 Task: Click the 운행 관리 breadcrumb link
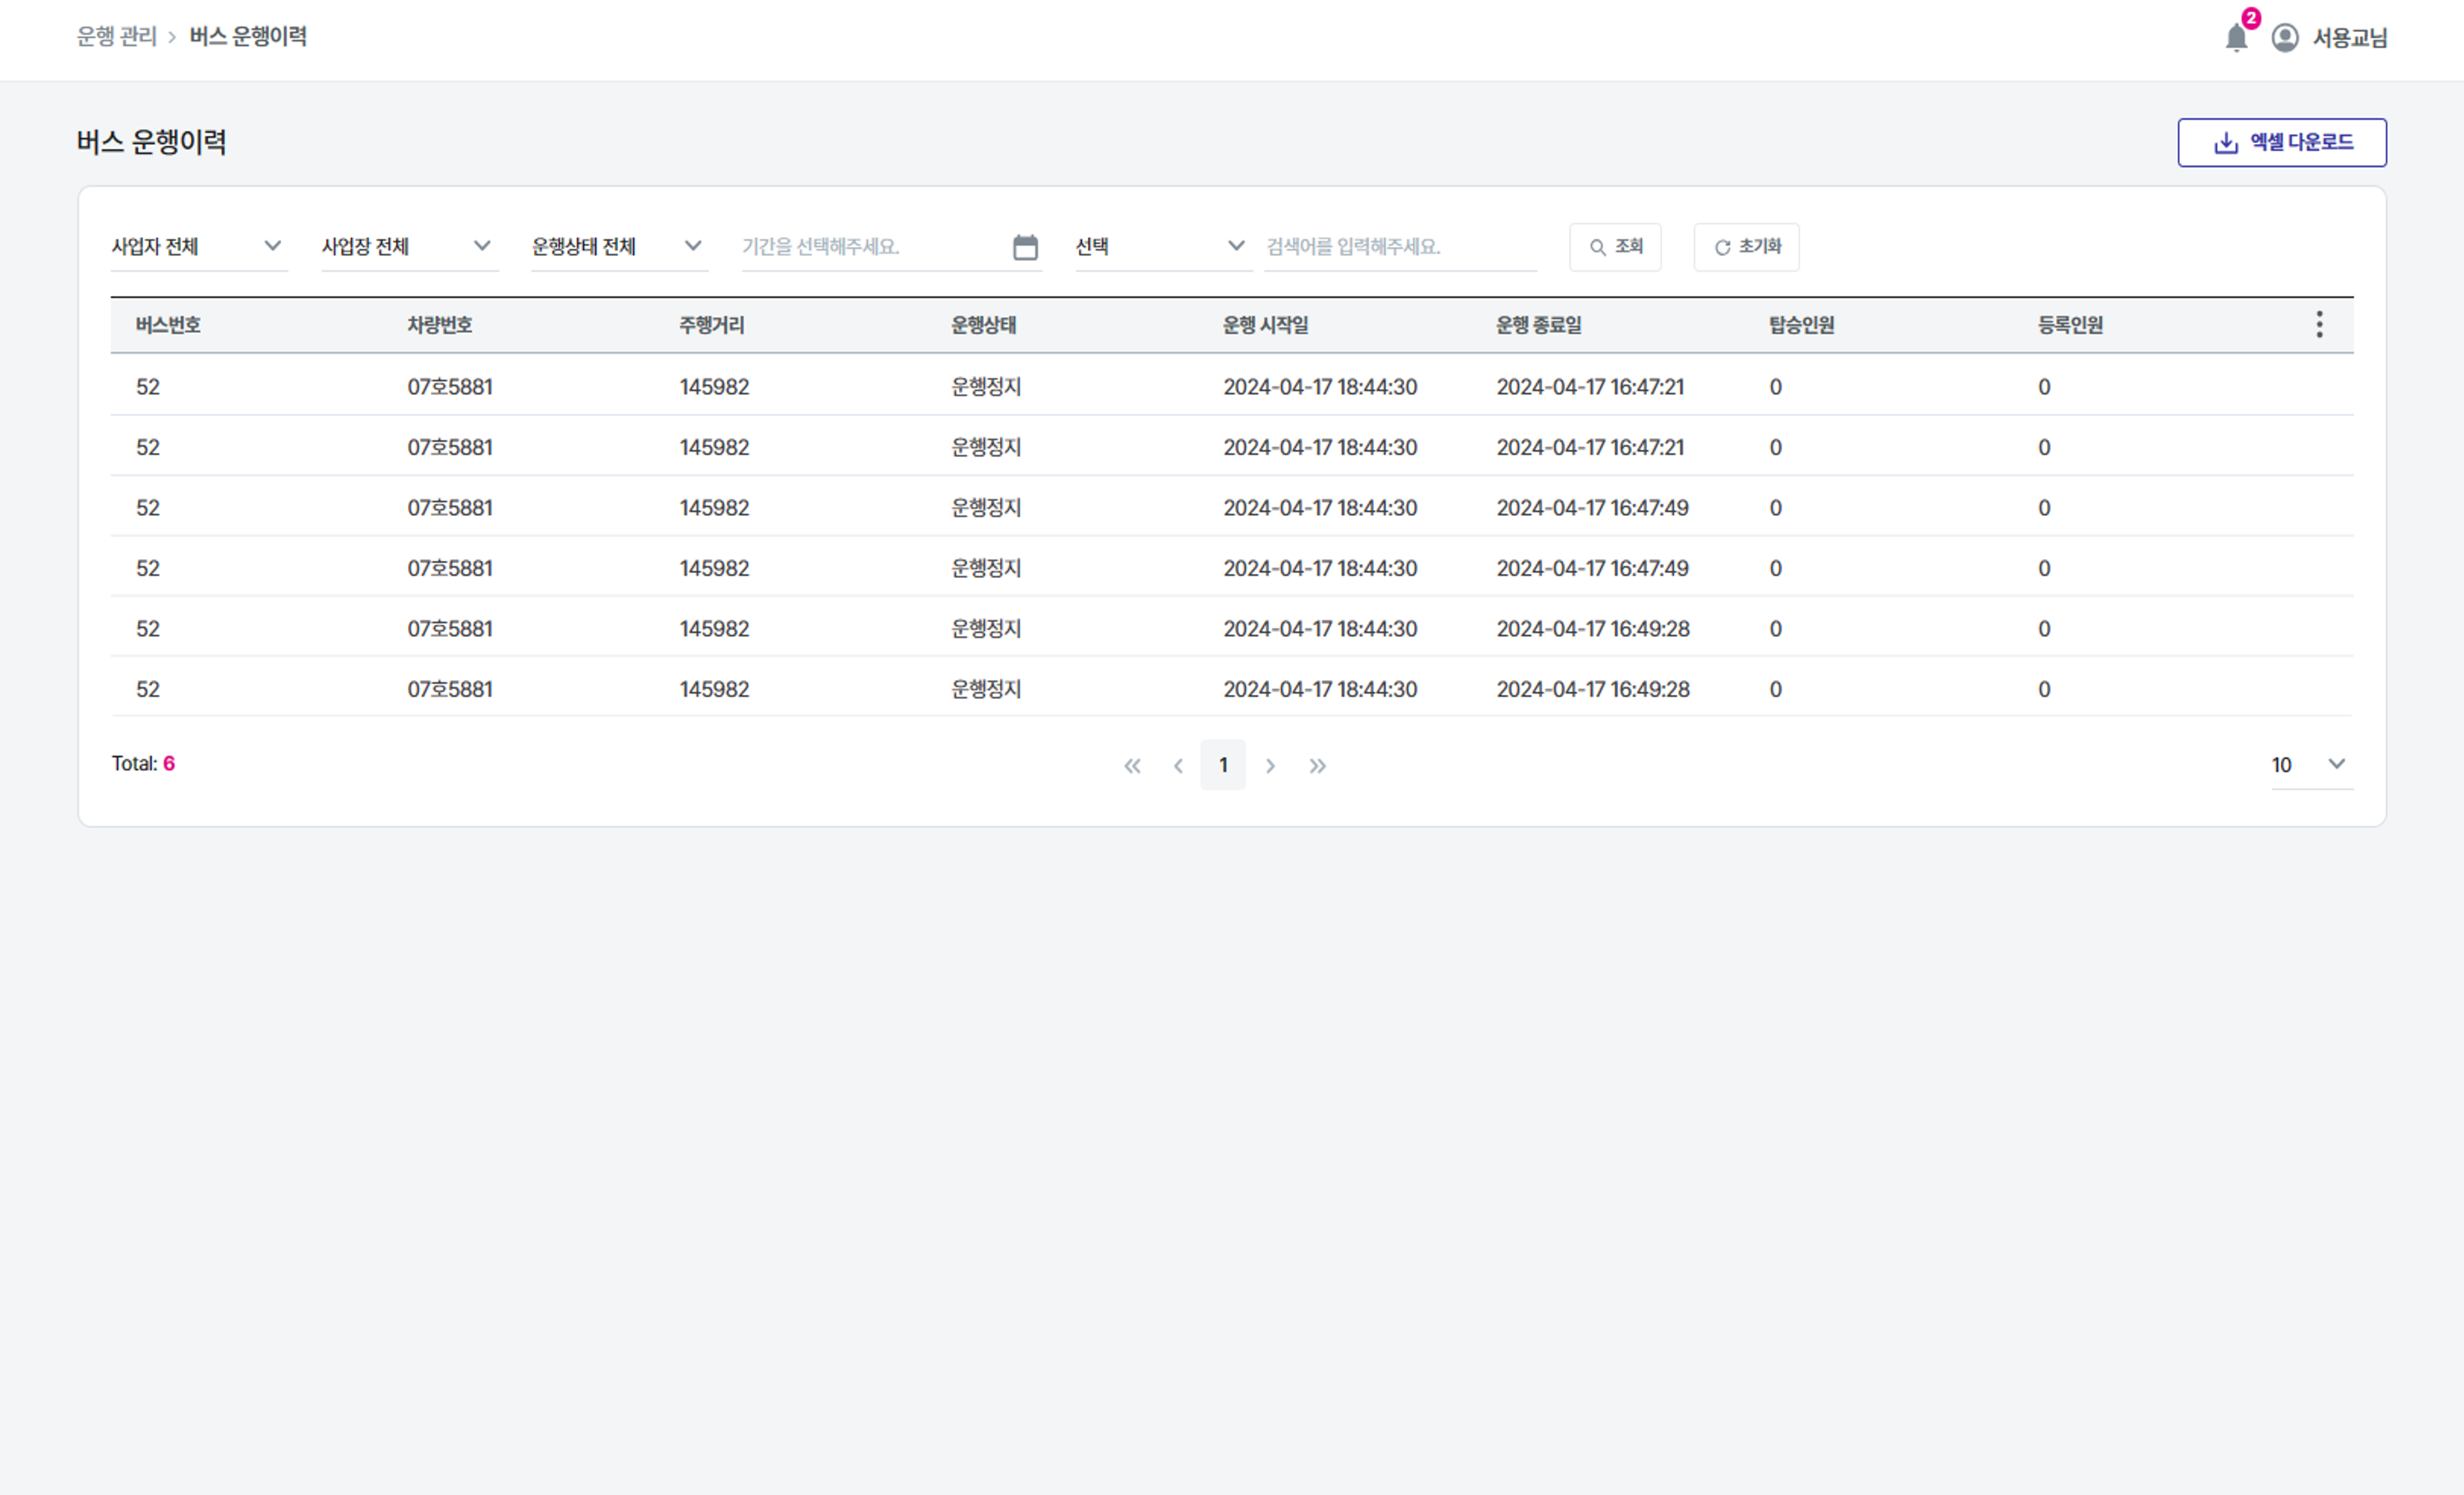tap(117, 37)
